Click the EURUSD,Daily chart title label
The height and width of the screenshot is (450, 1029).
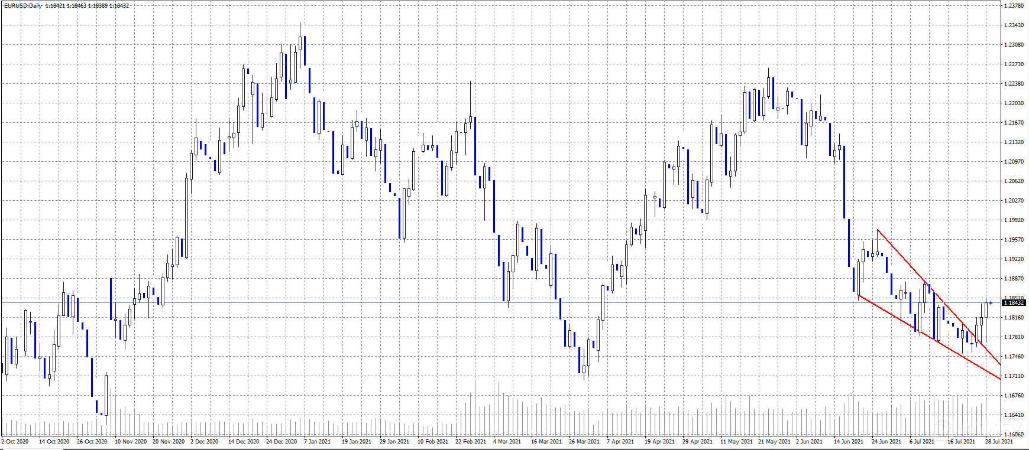tap(22, 6)
